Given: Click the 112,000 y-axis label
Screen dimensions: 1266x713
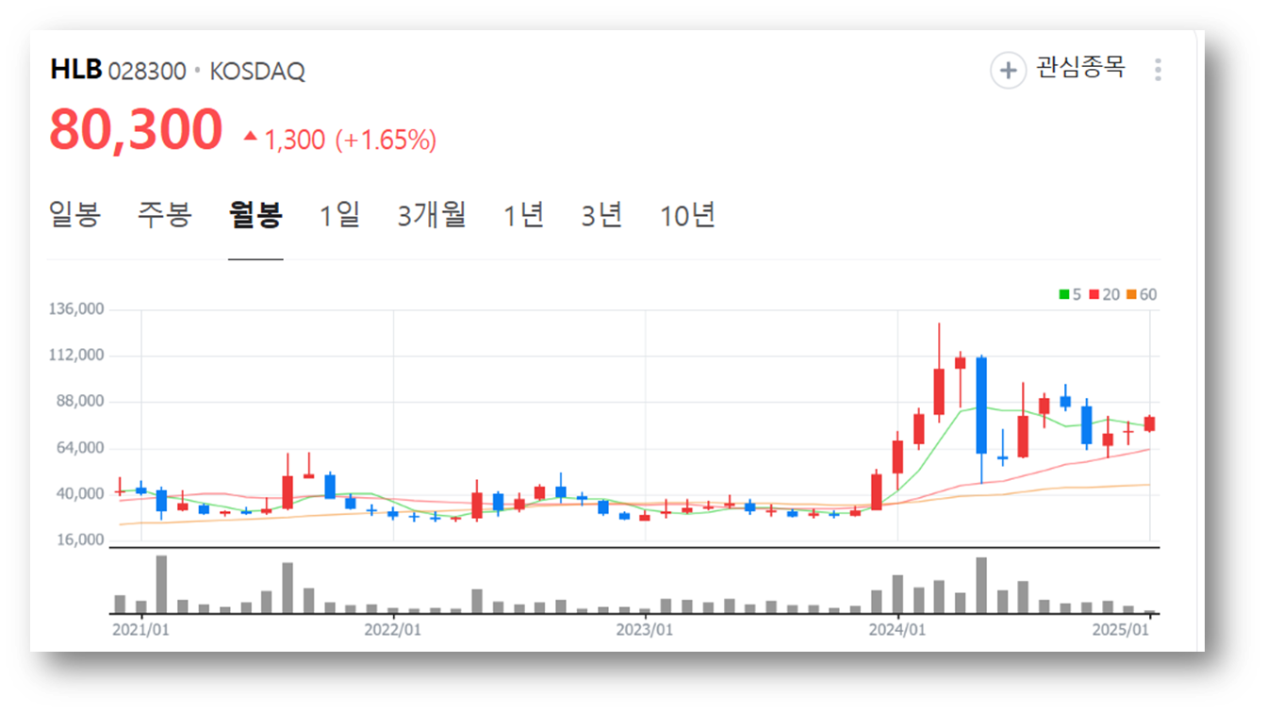Looking at the screenshot, I should 75,356.
